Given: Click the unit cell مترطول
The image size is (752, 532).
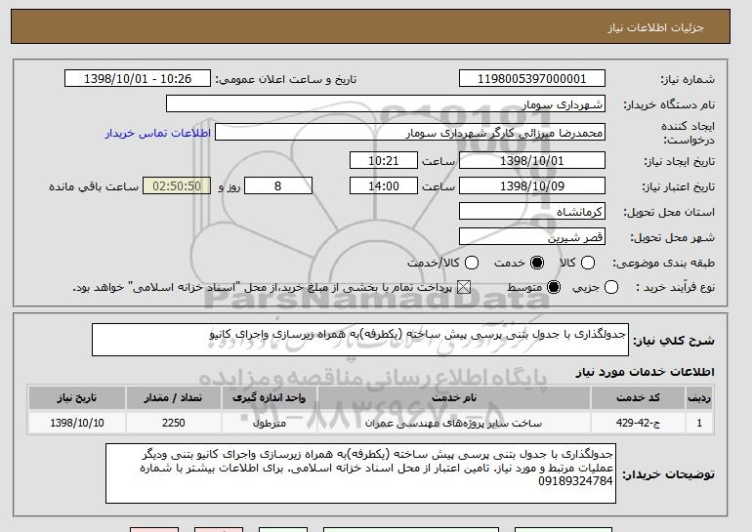Looking at the screenshot, I should pos(269,424).
